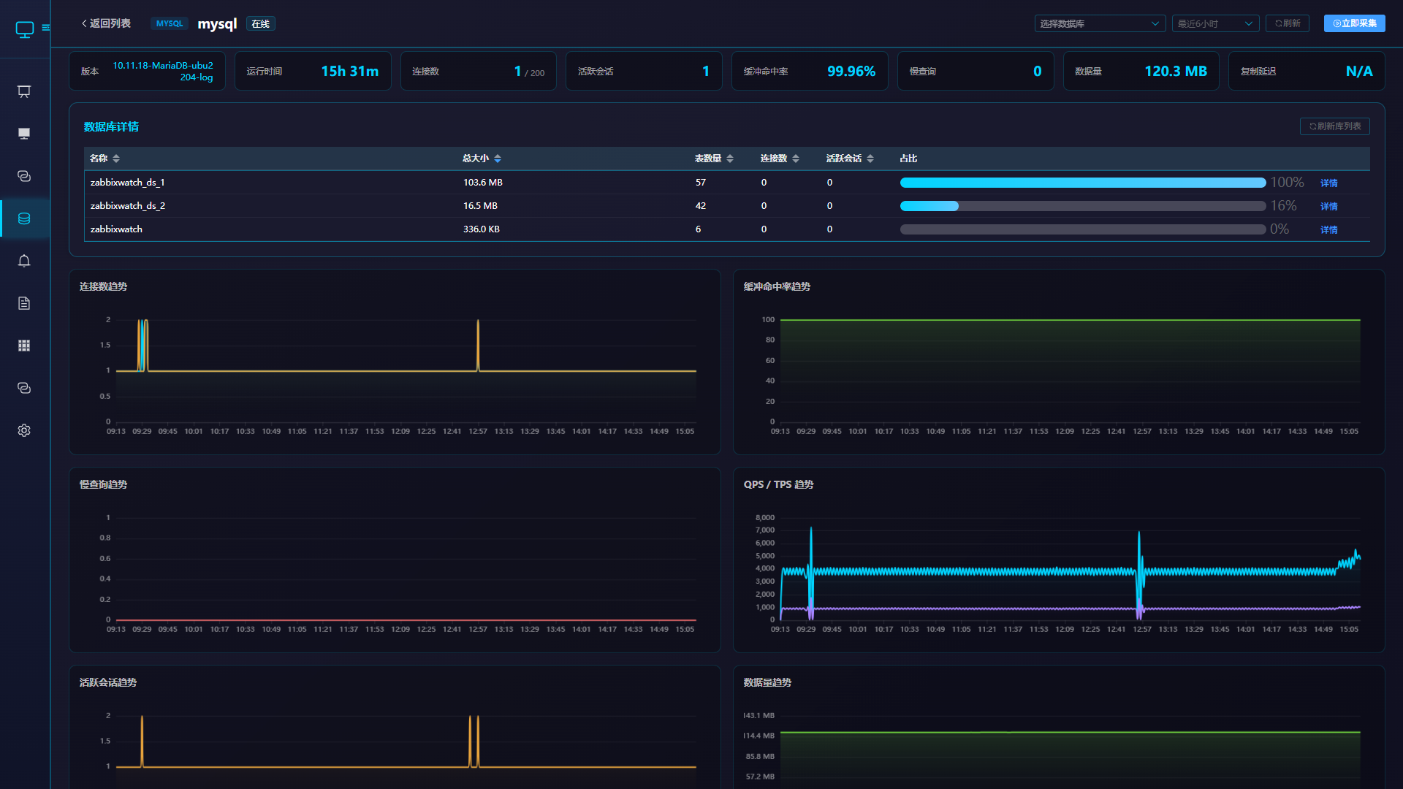
Task: Click the 缓冲命中率趋势 chart title
Action: pyautogui.click(x=777, y=286)
